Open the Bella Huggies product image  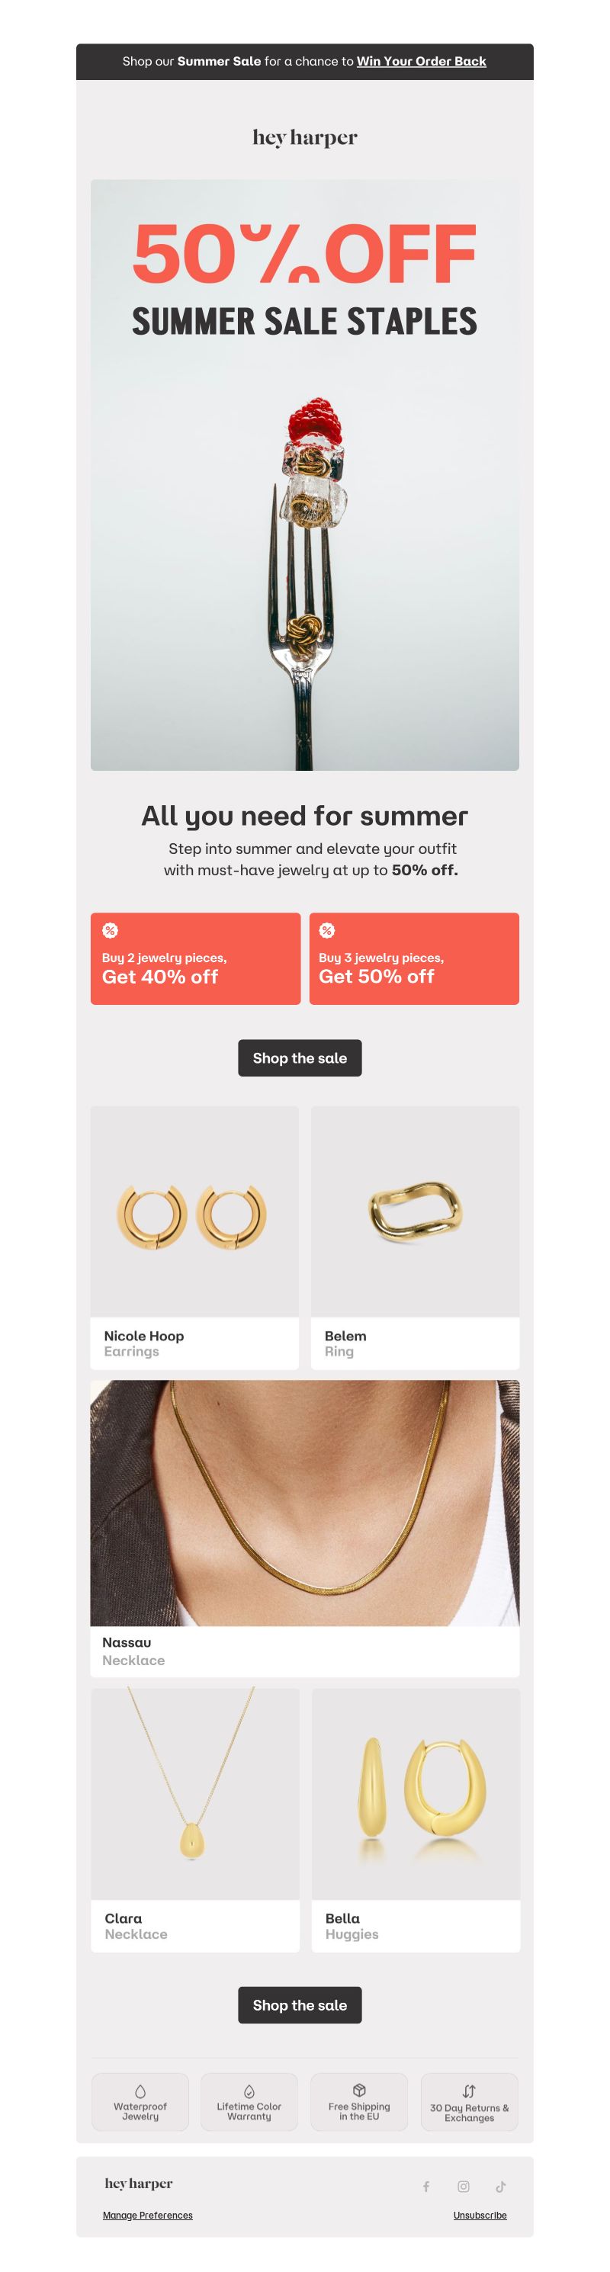[416, 1793]
